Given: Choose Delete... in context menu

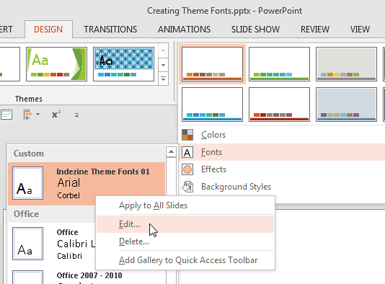Looking at the screenshot, I should tap(185, 241).
